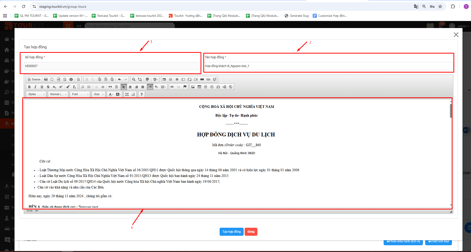This screenshot has width=471, height=252.
Task: Click the Tạo hợp đồng button
Action: pos(231,232)
